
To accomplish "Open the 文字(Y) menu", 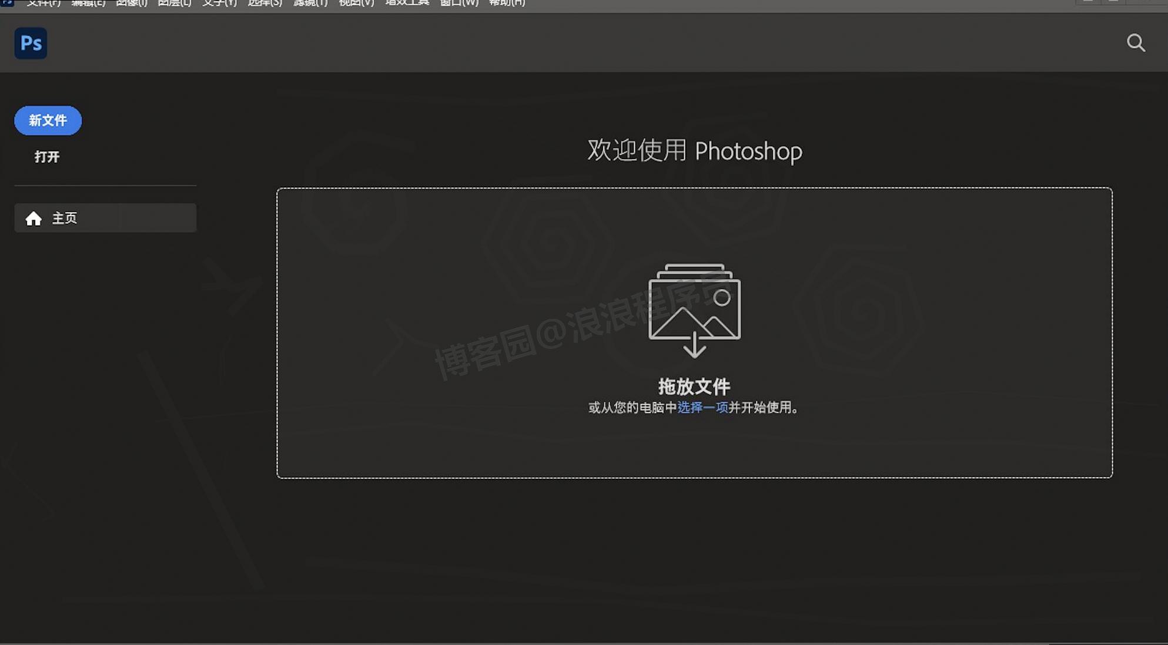I will point(219,3).
